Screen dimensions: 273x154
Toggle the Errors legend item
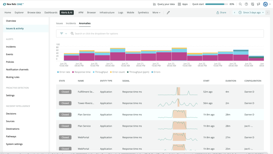[x=156, y=72]
